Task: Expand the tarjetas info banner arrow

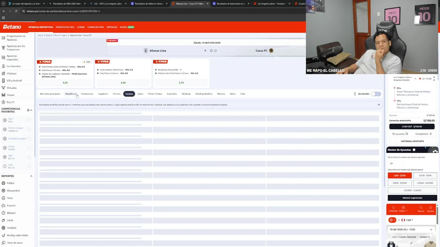Action: (378, 105)
